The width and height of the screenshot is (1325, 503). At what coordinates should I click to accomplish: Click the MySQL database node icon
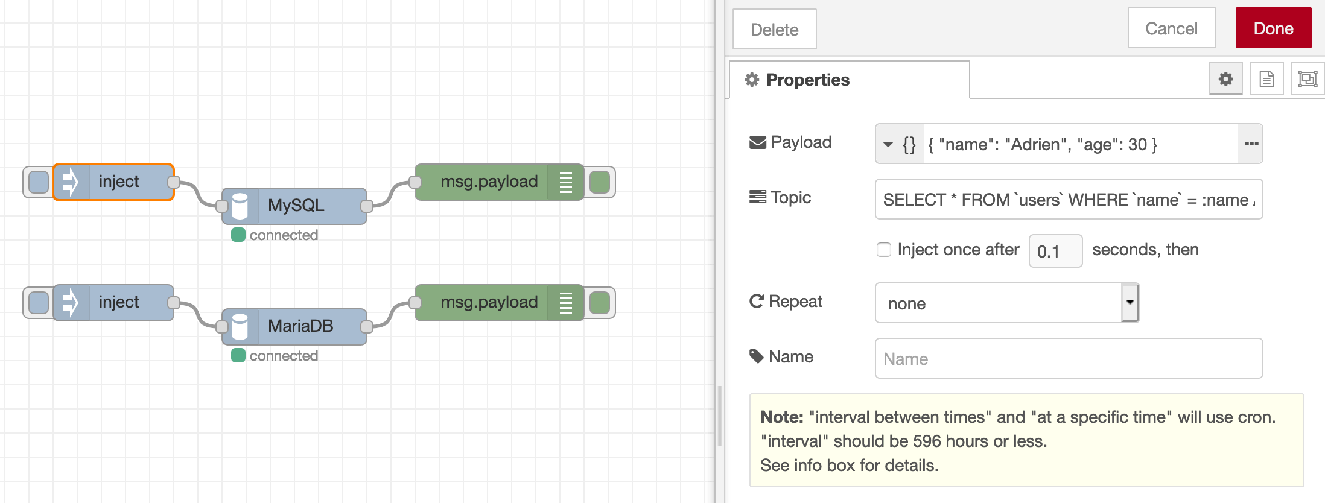tap(240, 206)
